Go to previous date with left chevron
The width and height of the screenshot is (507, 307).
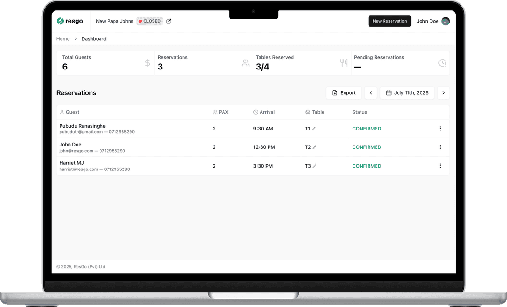[x=371, y=93]
